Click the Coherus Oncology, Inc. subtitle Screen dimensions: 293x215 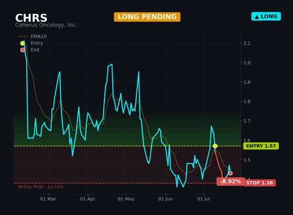point(46,25)
